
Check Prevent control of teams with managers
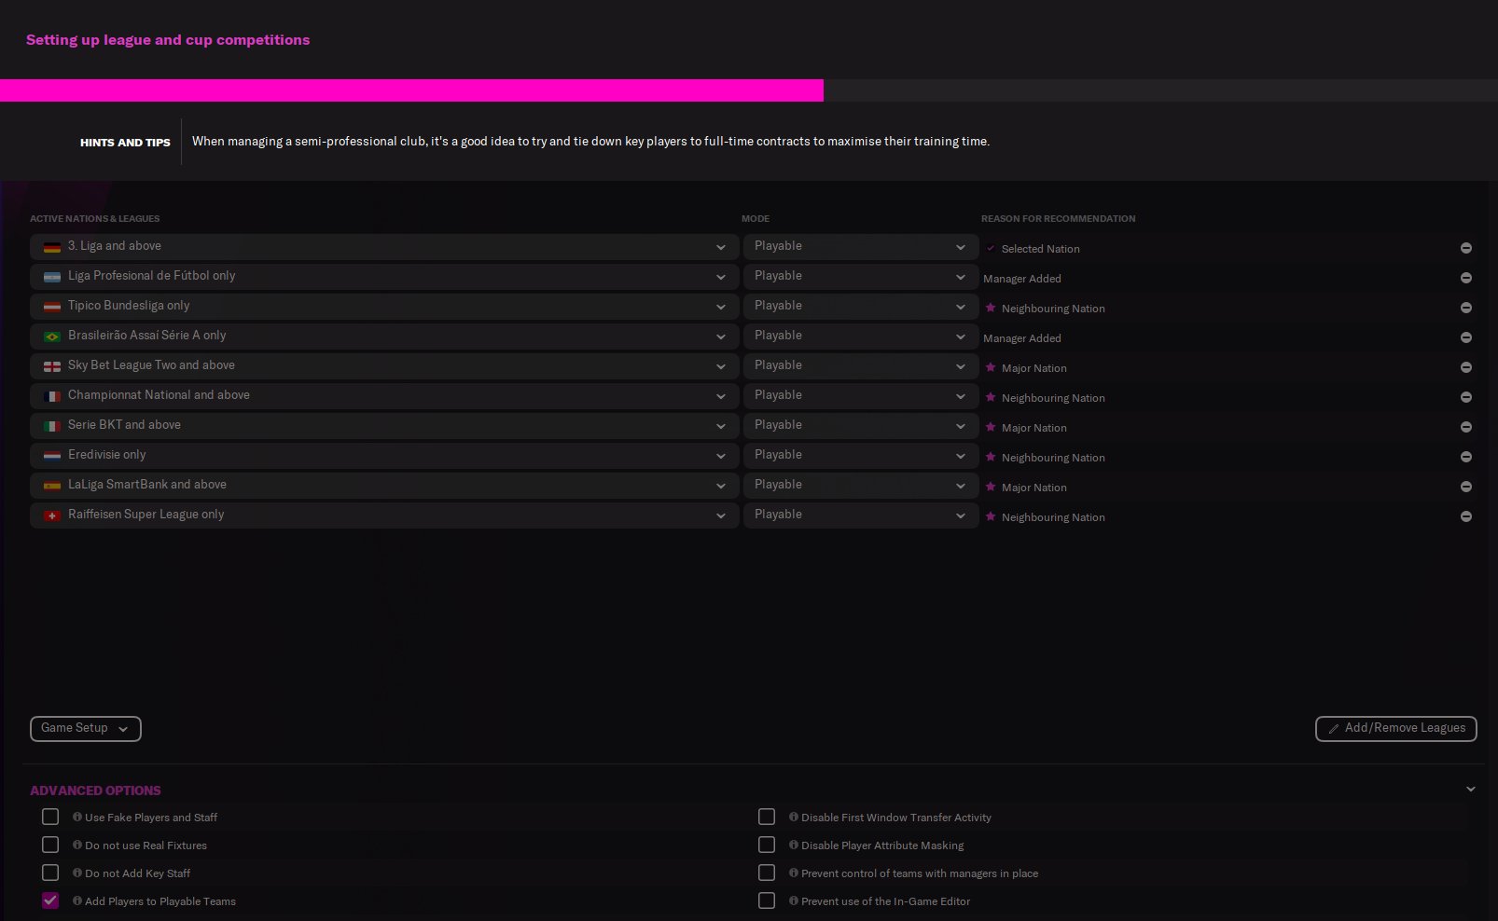pyautogui.click(x=767, y=873)
